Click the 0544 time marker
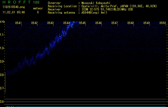The width and height of the screenshot is (168, 107). [x=67, y=23]
